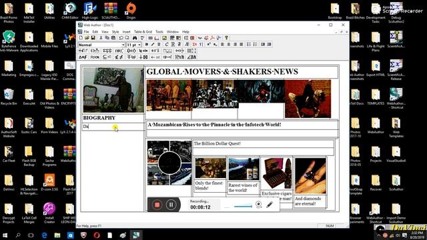Open the fractions and radicals math palette
This screenshot has width=427, height=240.
(x=83, y=51)
